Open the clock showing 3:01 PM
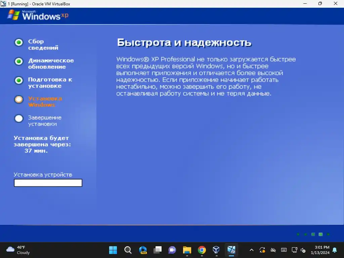The image size is (344, 258). coord(320,250)
